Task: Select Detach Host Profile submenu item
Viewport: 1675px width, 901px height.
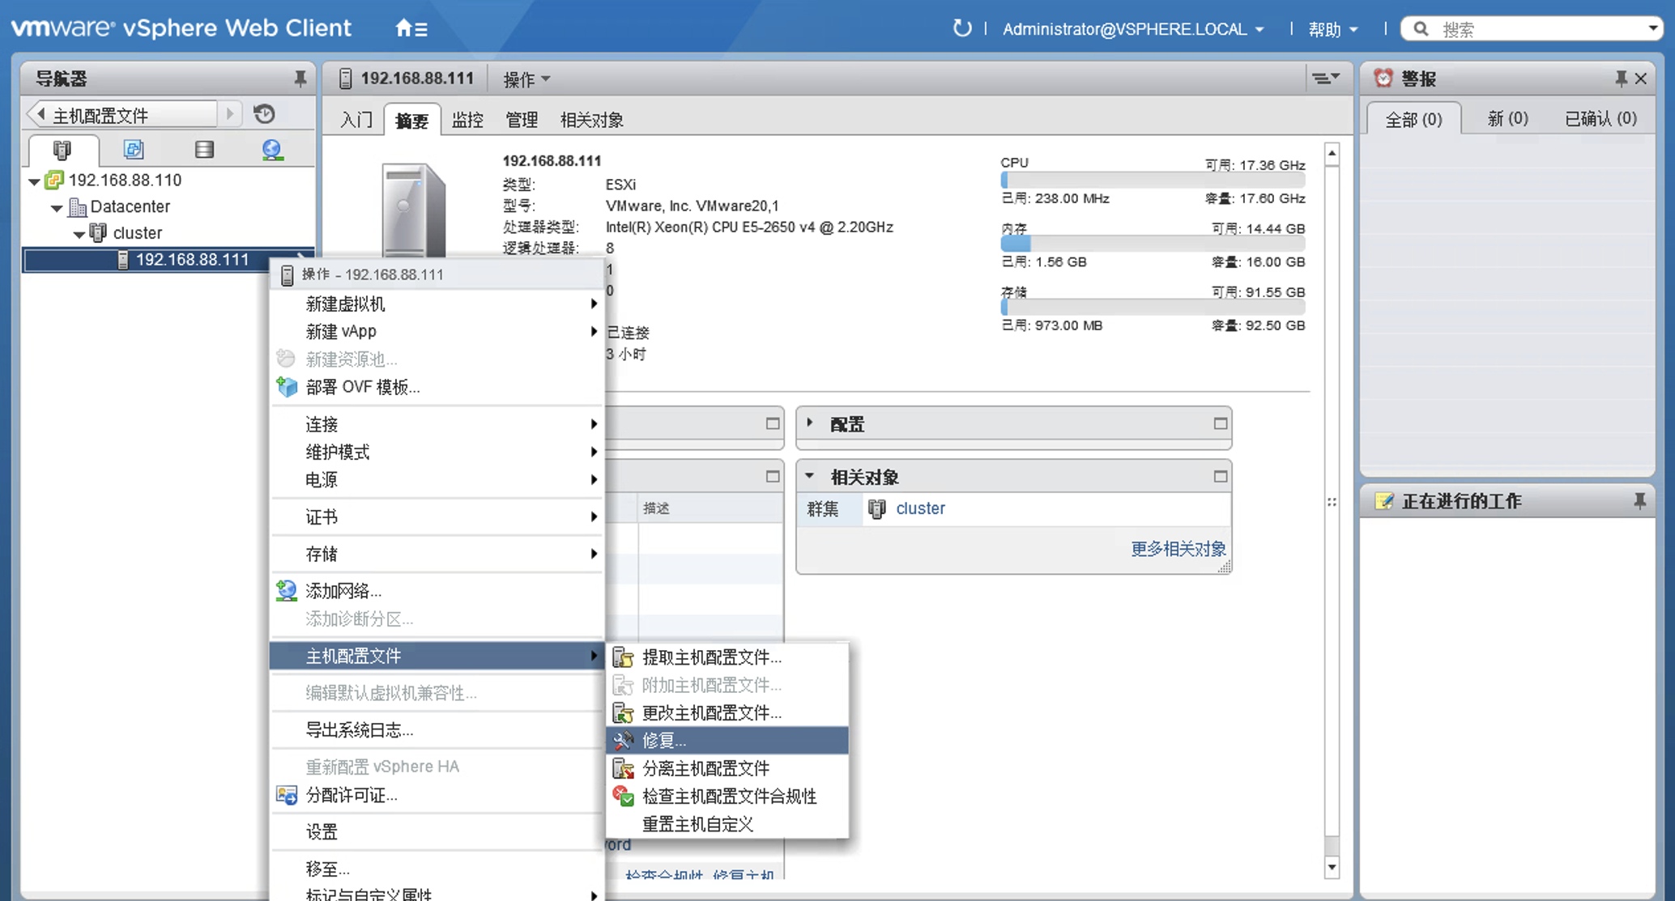Action: point(727,768)
